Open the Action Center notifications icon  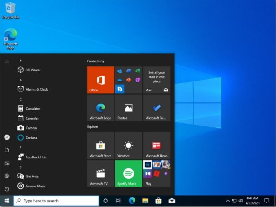(x=266, y=201)
